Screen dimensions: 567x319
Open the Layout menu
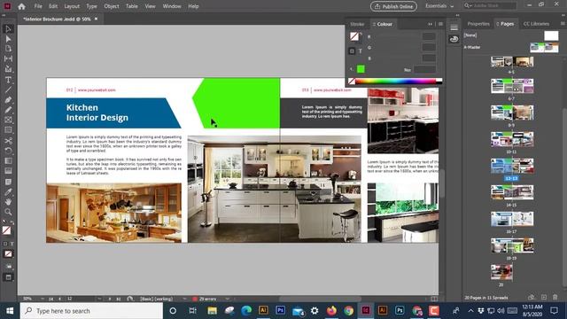click(x=72, y=6)
